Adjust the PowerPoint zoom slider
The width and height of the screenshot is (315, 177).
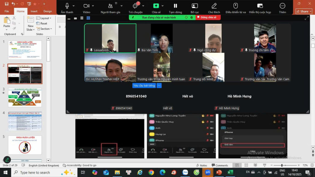(282, 165)
